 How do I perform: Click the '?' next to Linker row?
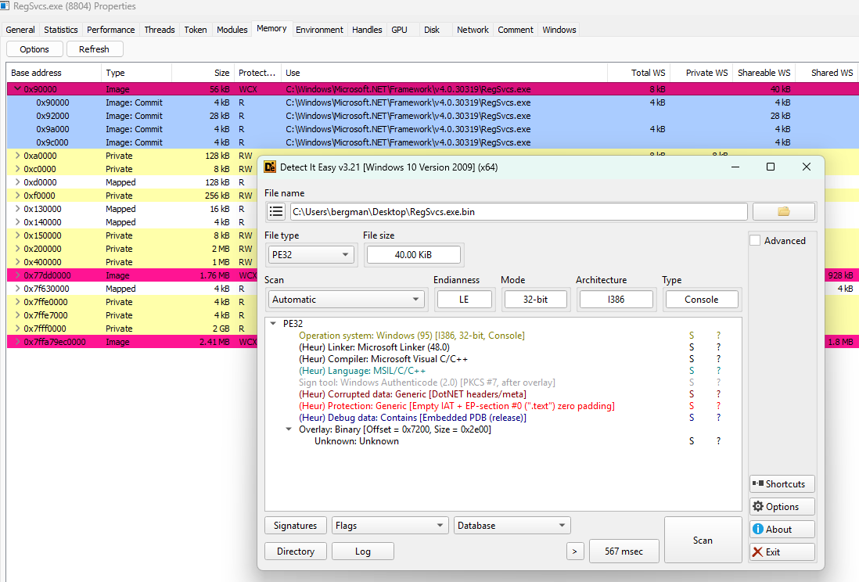718,347
